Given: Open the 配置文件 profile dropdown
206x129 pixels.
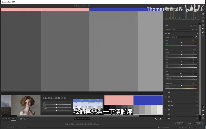Looking at the screenshot, I should [x=183, y=30].
